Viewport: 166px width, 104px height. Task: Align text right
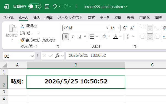pos(157,37)
